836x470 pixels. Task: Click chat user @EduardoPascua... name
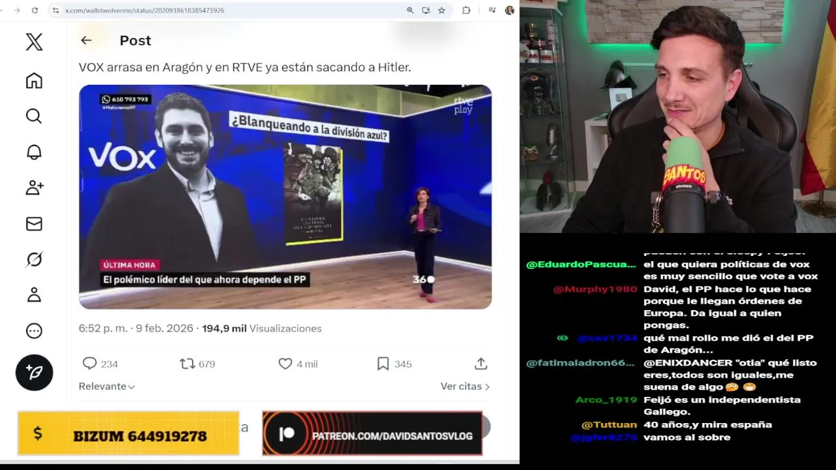point(581,264)
